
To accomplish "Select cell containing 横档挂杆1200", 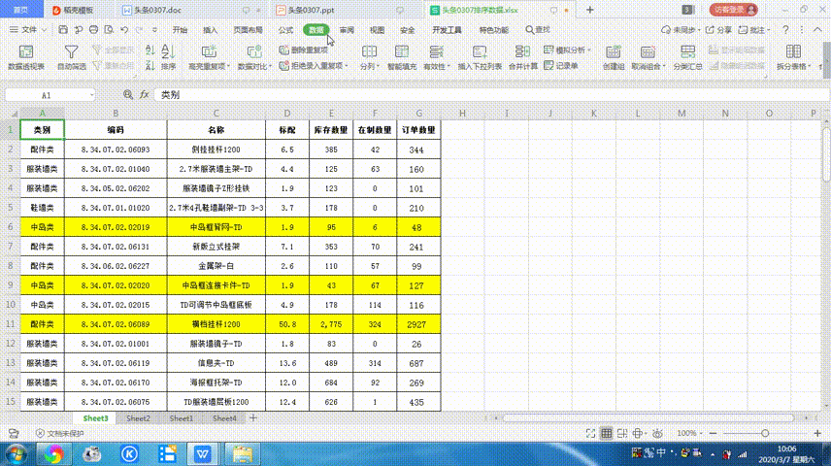I will tap(216, 324).
